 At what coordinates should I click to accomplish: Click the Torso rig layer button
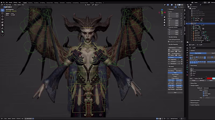pyautogui.click(x=175, y=73)
